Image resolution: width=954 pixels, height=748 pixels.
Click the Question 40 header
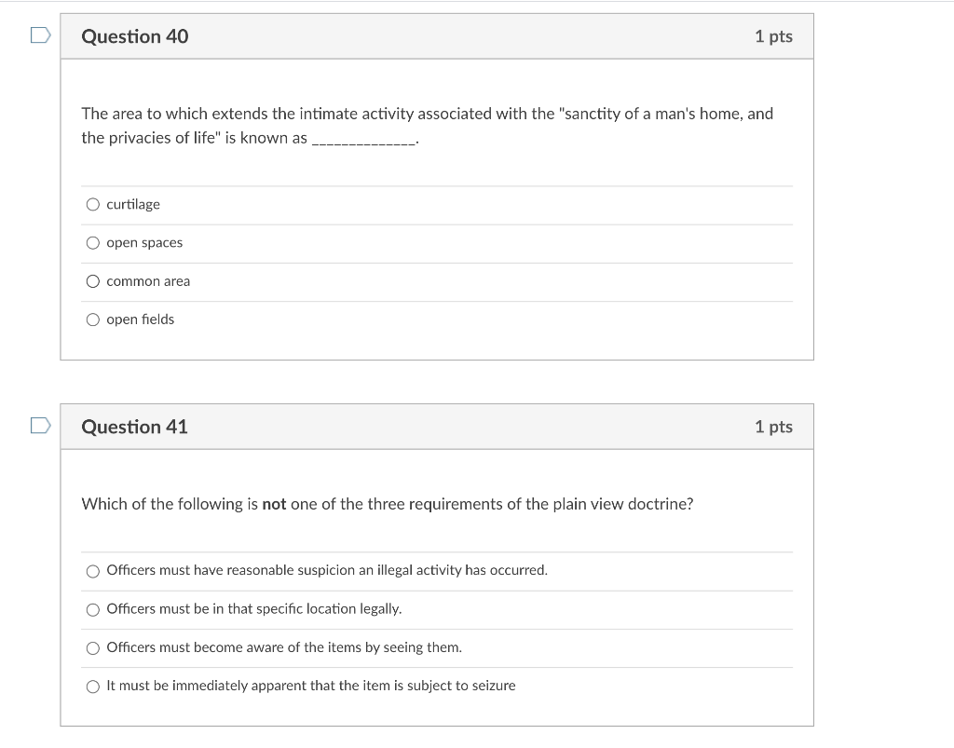134,36
